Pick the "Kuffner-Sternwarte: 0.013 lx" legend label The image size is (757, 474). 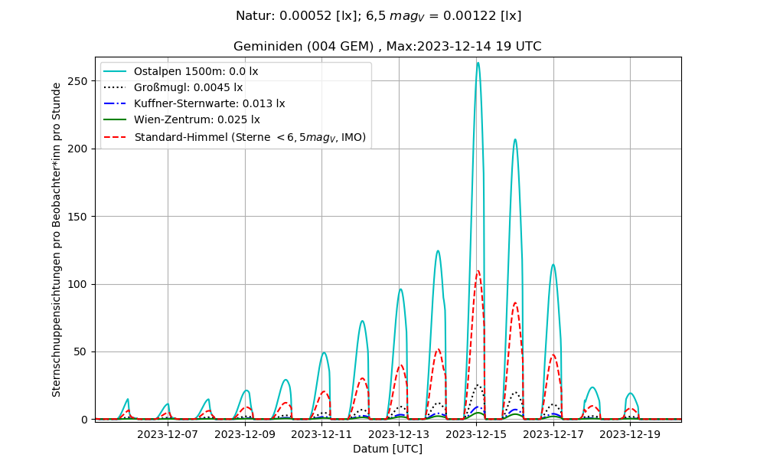[210, 103]
